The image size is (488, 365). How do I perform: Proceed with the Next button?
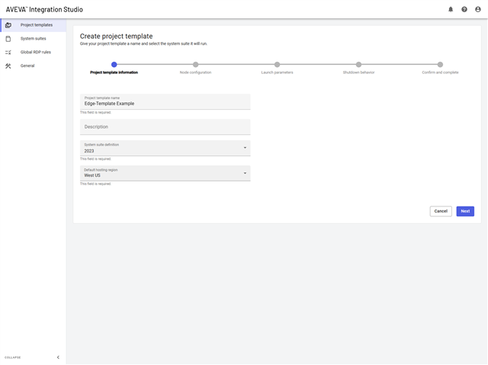click(x=465, y=211)
